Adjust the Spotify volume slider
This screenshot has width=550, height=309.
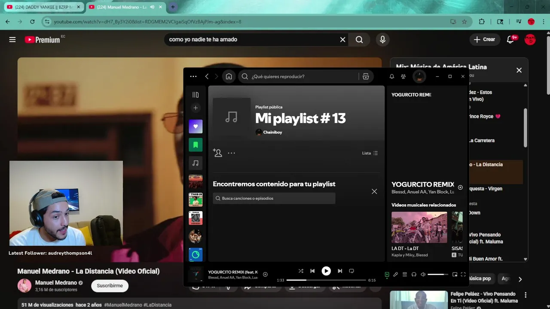coord(438,274)
